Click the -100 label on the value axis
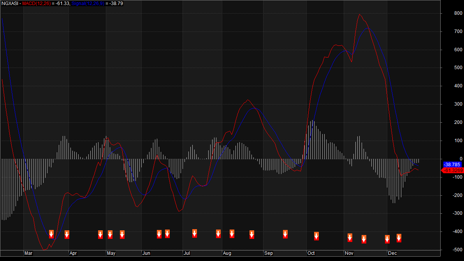 [457, 177]
